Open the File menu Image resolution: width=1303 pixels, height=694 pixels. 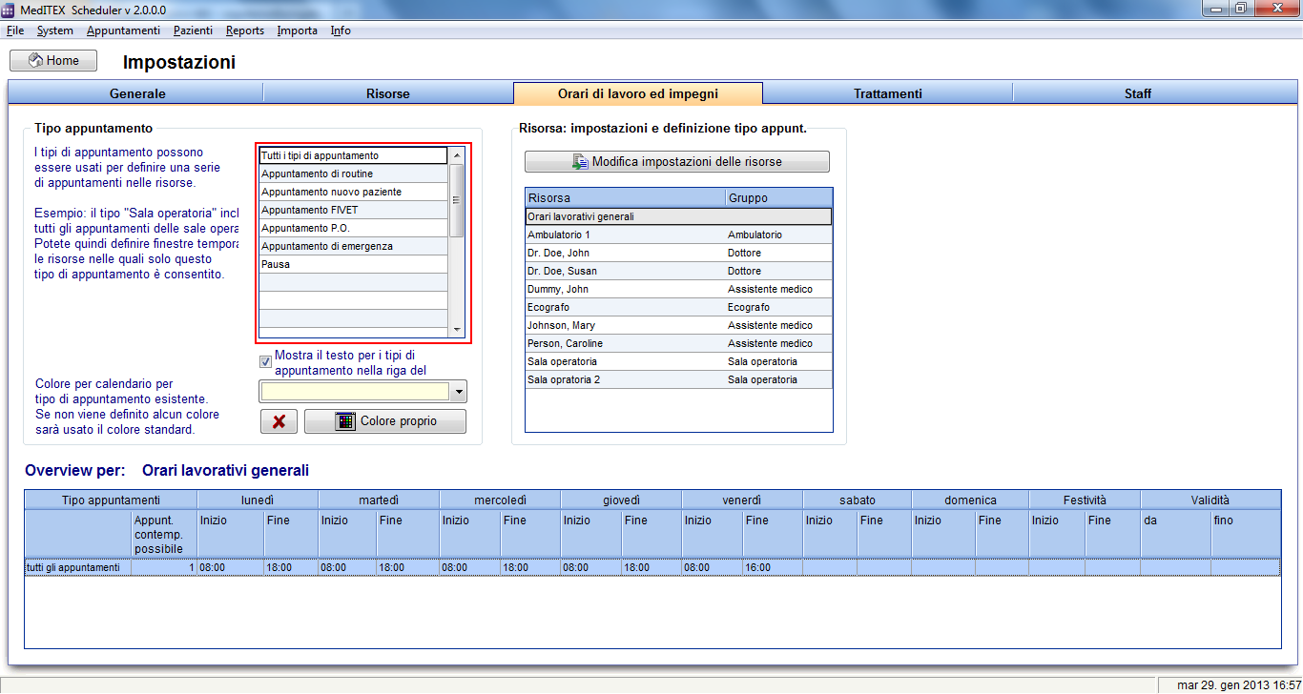(x=15, y=31)
